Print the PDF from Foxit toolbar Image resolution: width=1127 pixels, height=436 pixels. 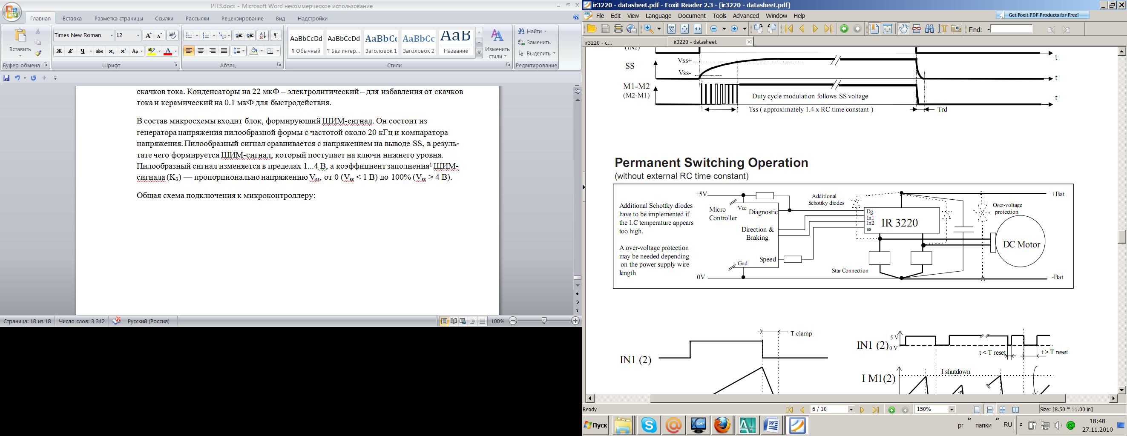pos(618,29)
